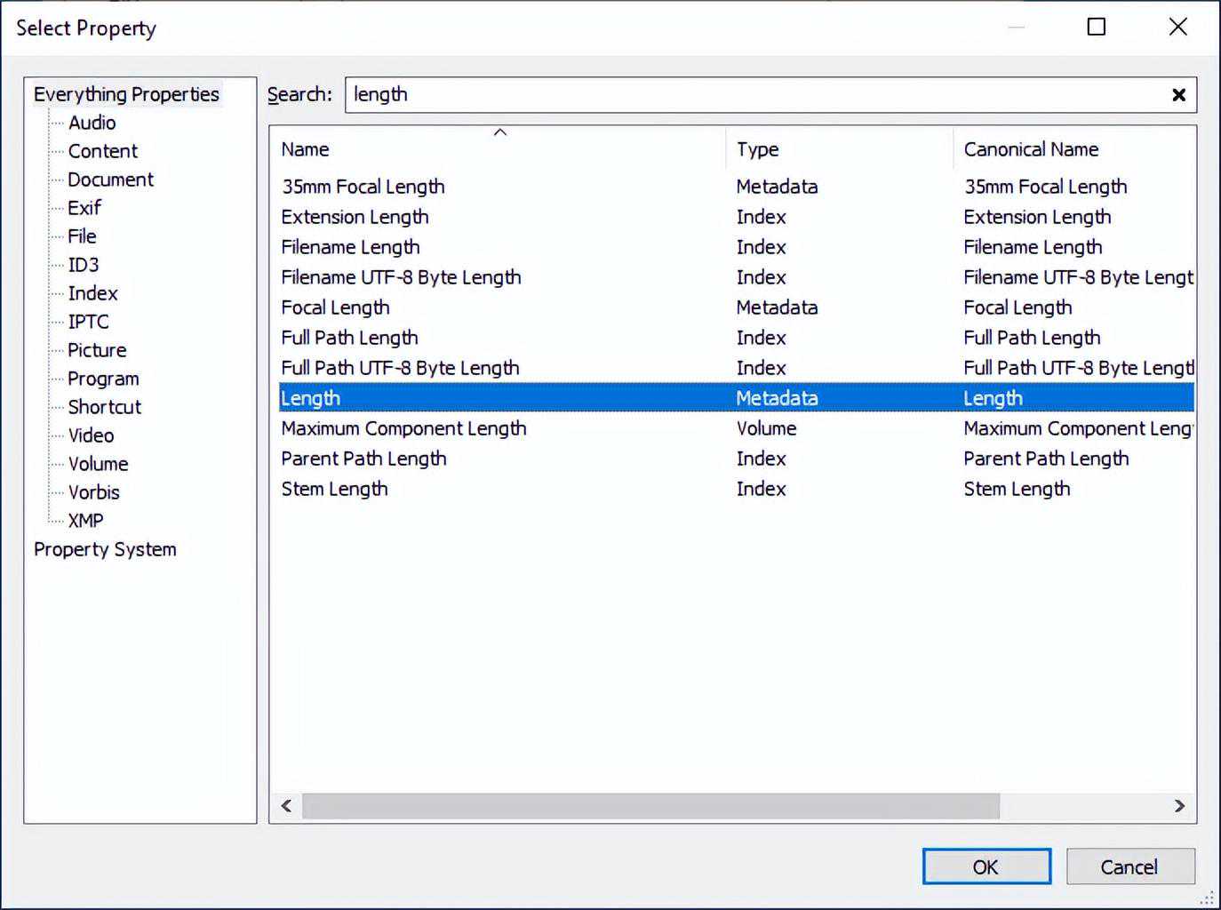Confirm the selection with the OK button
Image resolution: width=1221 pixels, height=910 pixels.
click(986, 866)
